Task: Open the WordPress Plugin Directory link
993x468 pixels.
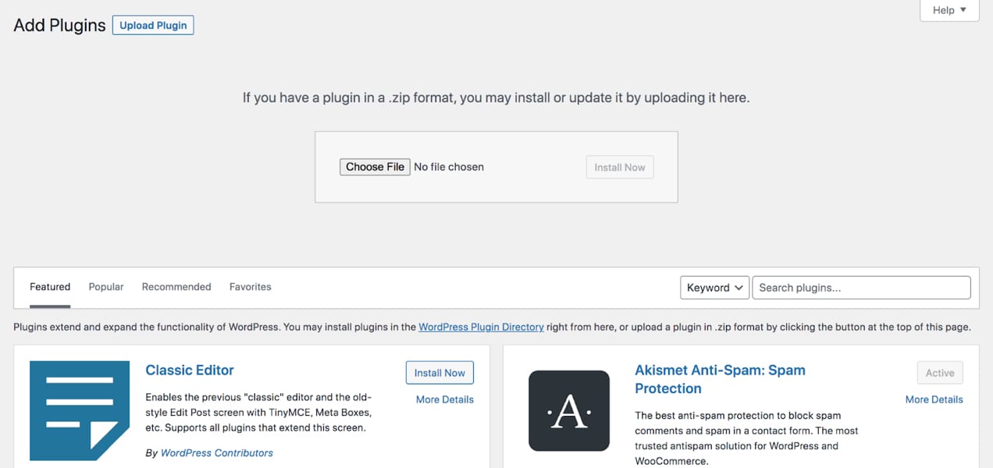Action: click(x=481, y=327)
